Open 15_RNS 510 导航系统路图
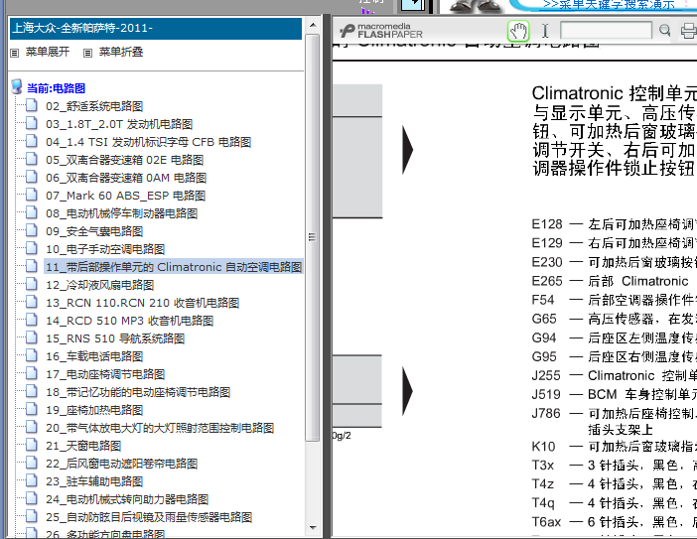The height and width of the screenshot is (539, 697). point(115,338)
